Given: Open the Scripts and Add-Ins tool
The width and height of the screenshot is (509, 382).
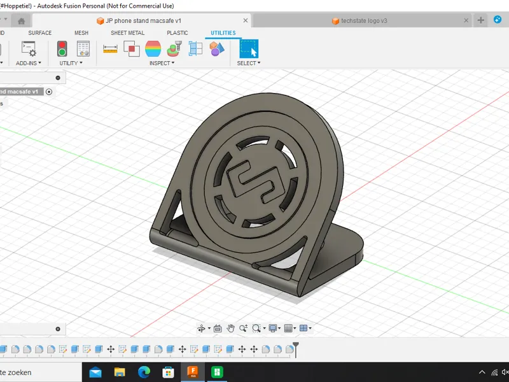Looking at the screenshot, I should click(x=29, y=49).
